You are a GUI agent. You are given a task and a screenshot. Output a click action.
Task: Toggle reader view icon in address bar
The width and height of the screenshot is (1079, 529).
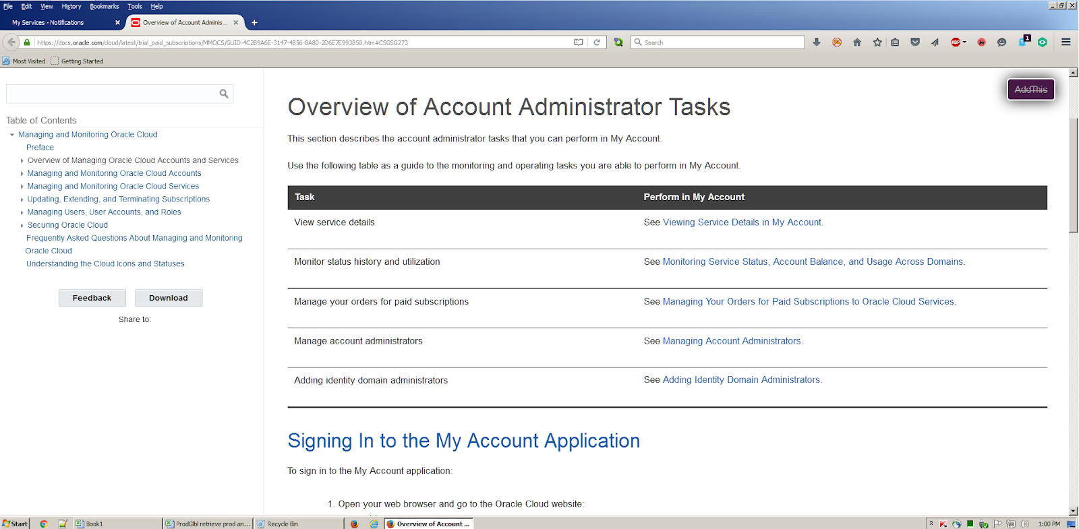(x=579, y=42)
